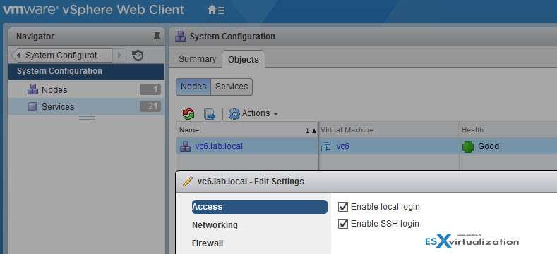
Task: Go back via System Configurat... breadcrumb
Action: click(61, 56)
